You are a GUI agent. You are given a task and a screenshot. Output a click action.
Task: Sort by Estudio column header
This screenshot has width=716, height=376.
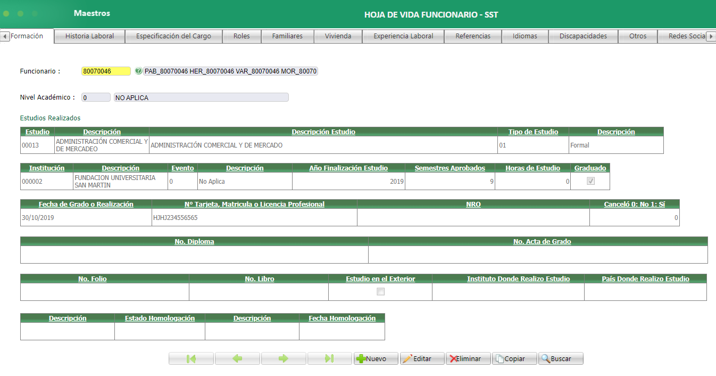[37, 132]
